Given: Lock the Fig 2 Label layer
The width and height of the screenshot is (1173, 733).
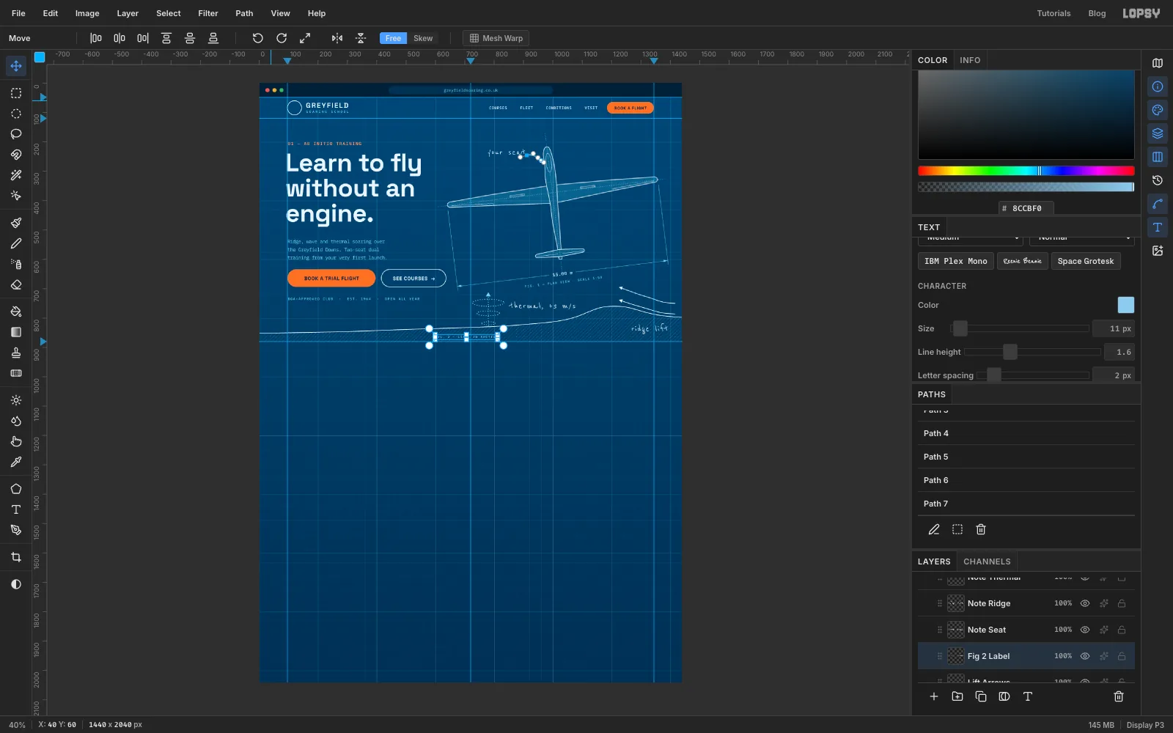Looking at the screenshot, I should 1122,656.
